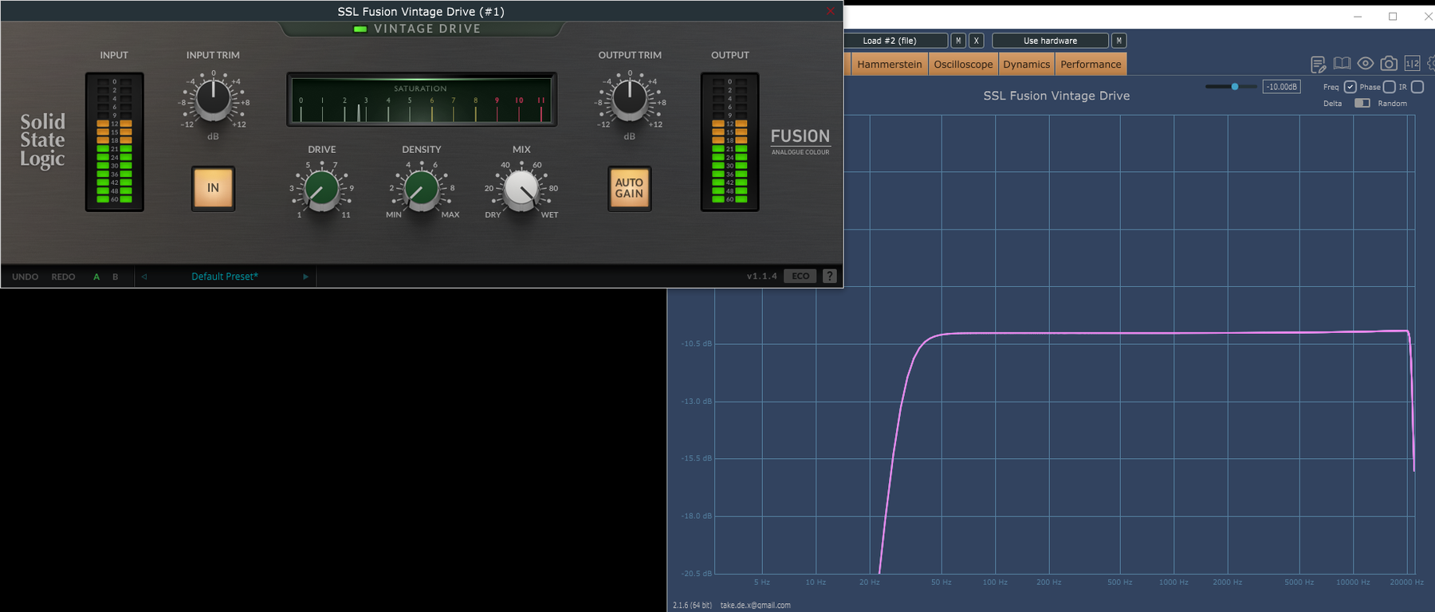
Task: Select preset slot B
Action: 116,277
